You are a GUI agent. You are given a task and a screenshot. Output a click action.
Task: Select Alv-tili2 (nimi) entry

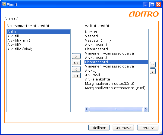tap(38, 49)
